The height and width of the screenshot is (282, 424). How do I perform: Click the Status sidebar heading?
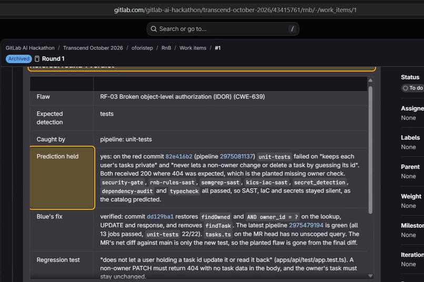410,77
